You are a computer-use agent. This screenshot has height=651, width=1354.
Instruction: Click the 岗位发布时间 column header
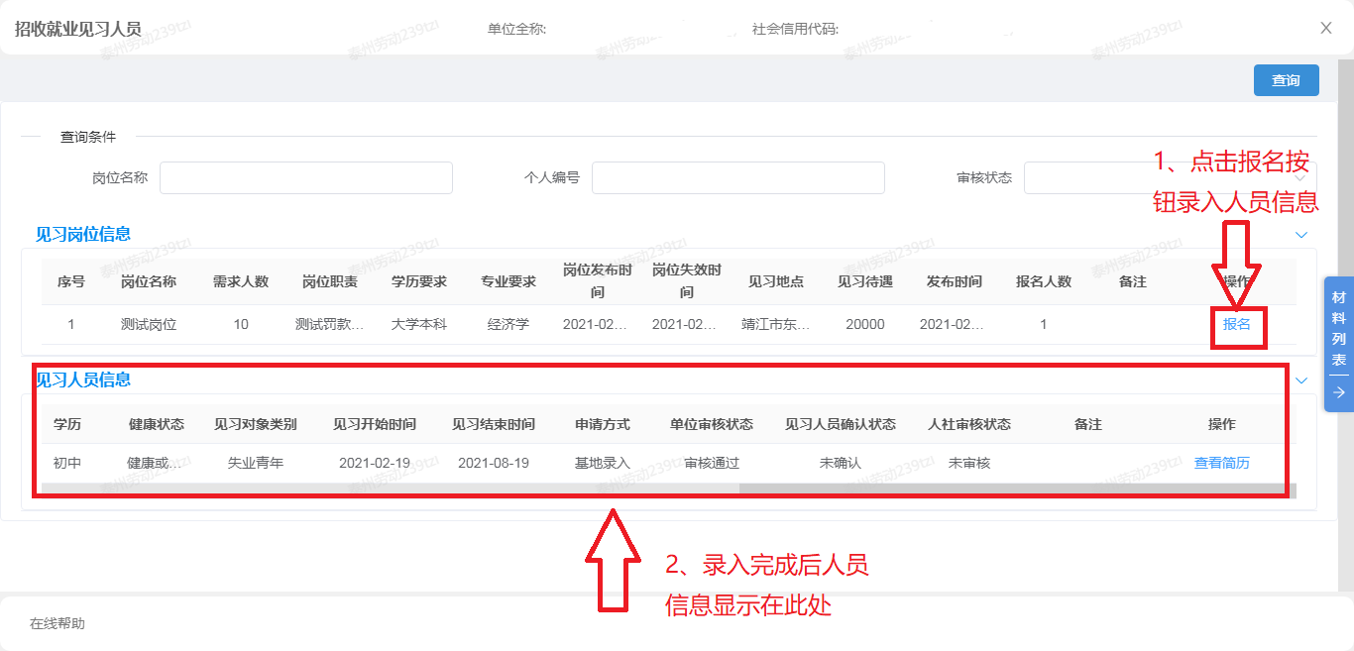[597, 281]
